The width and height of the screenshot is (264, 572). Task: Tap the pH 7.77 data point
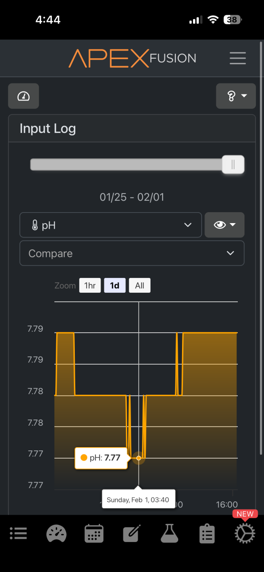(x=139, y=458)
